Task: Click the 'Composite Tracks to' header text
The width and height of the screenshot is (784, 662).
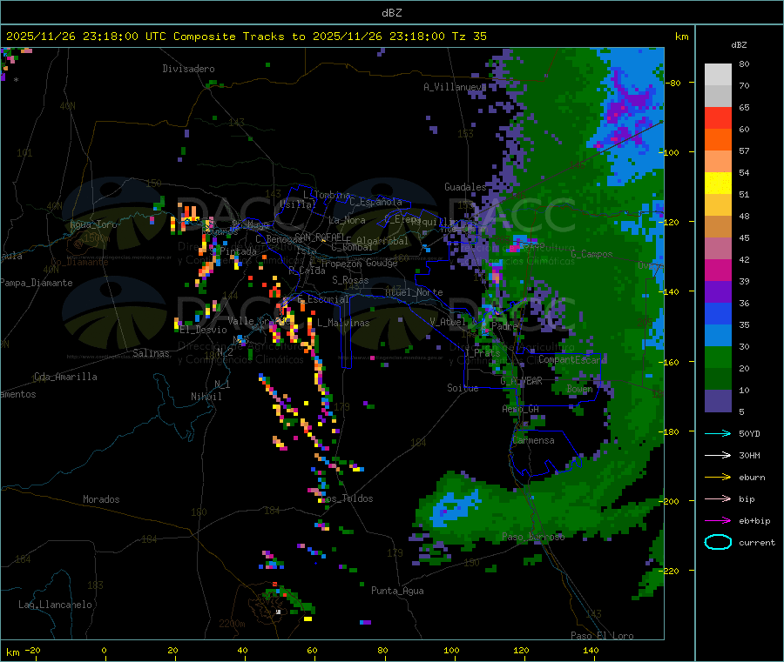Action: [x=239, y=37]
